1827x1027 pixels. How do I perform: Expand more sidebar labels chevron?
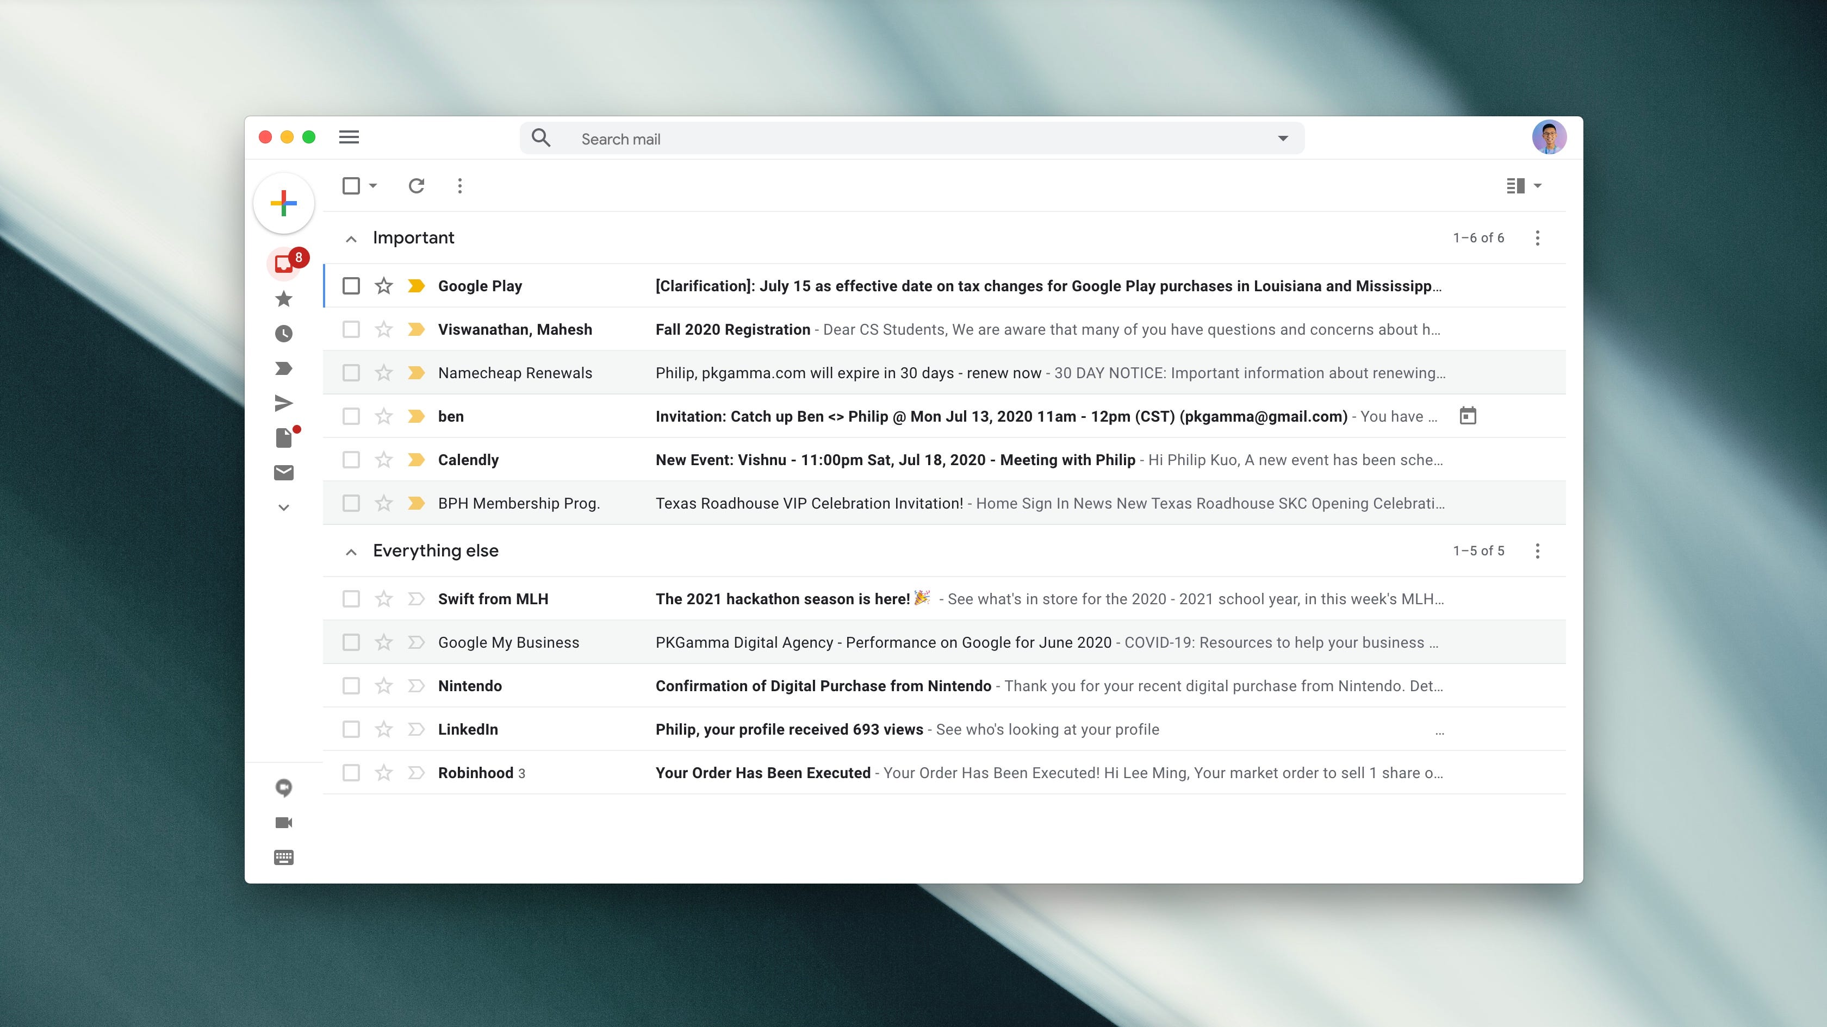tap(284, 508)
